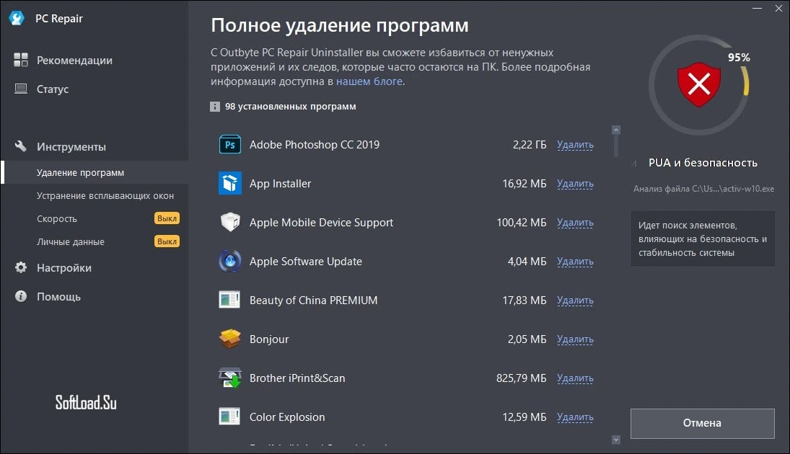The height and width of the screenshot is (454, 790).
Task: Open Устранение всплывающих окон
Action: (x=105, y=195)
